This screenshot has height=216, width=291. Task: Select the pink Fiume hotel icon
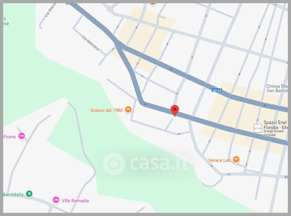point(21,136)
